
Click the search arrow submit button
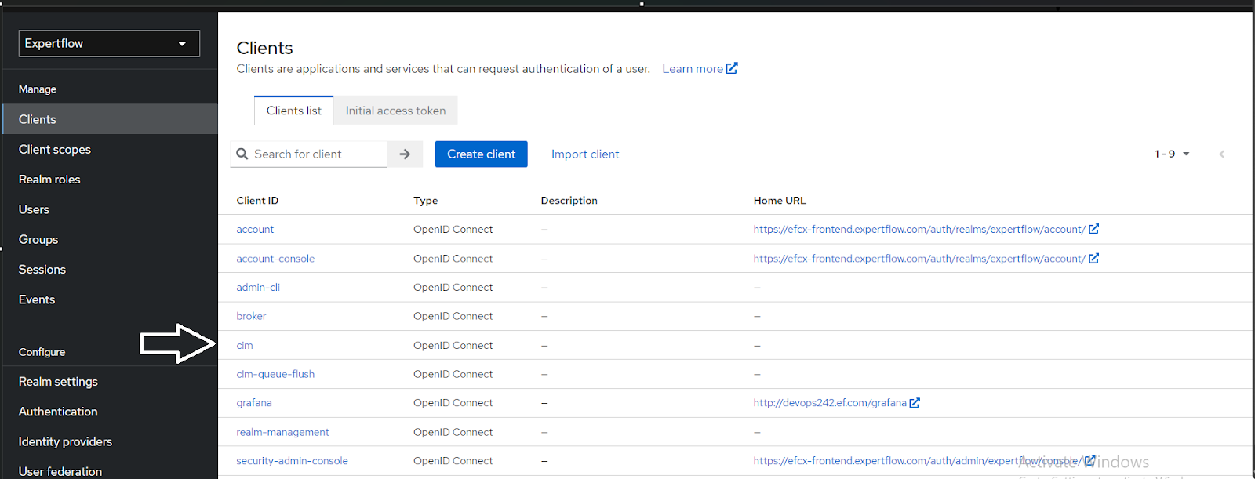point(405,154)
